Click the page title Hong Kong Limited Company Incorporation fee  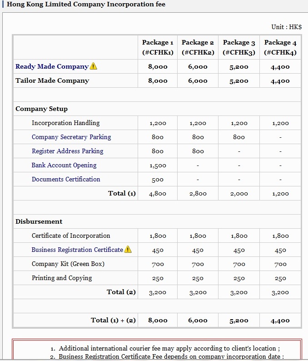86,5
